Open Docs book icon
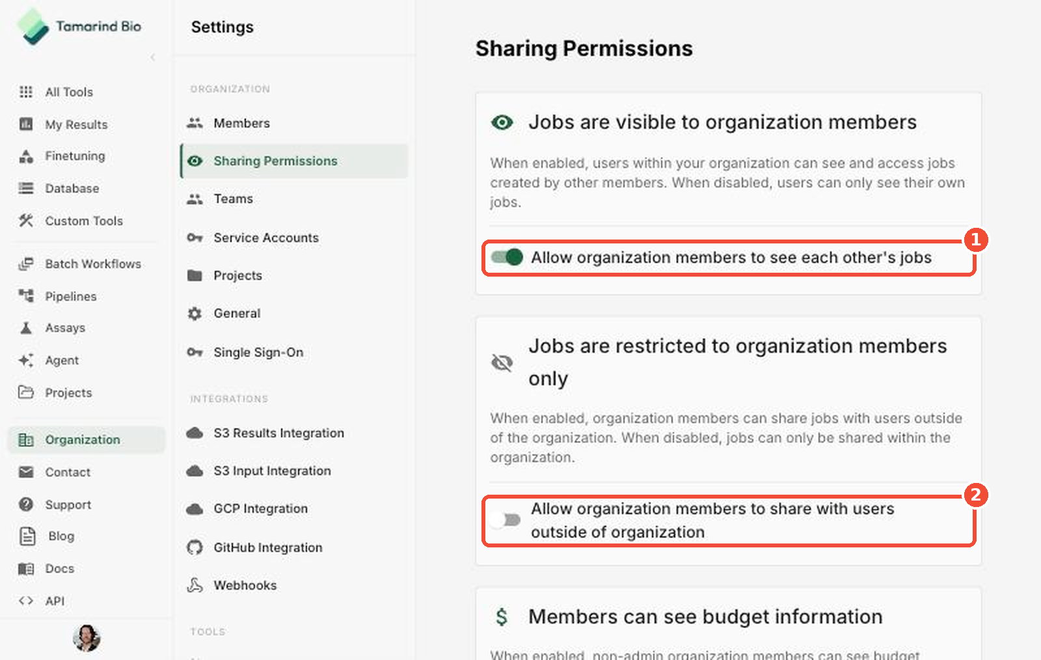This screenshot has height=660, width=1041. point(26,568)
